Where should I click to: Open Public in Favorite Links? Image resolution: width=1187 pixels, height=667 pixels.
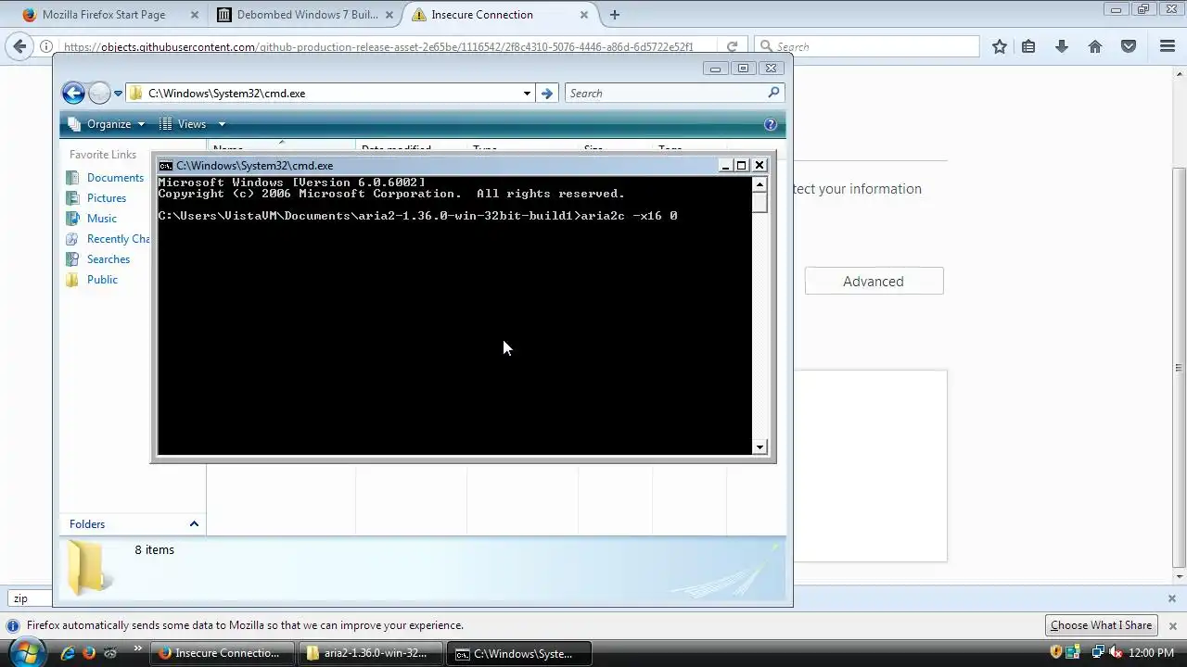(102, 280)
